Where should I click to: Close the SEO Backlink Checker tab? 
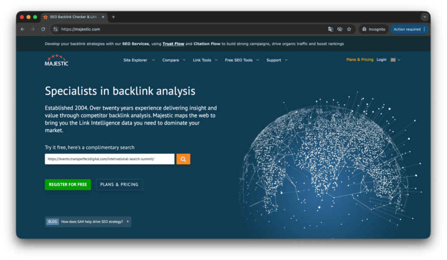click(103, 17)
